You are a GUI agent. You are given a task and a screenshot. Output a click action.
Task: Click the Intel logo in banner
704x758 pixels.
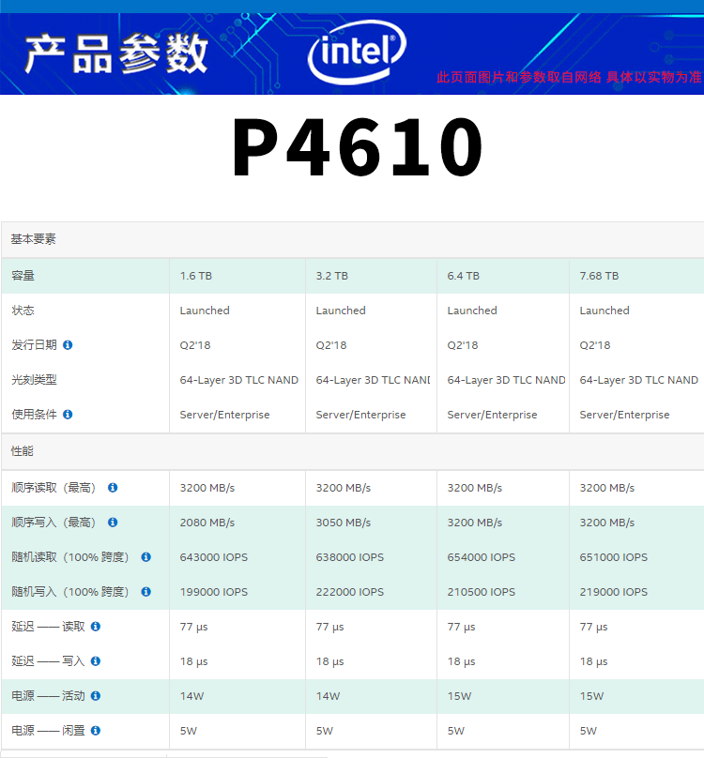357,52
